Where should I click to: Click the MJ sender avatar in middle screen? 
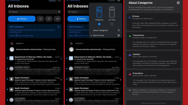click(71, 69)
